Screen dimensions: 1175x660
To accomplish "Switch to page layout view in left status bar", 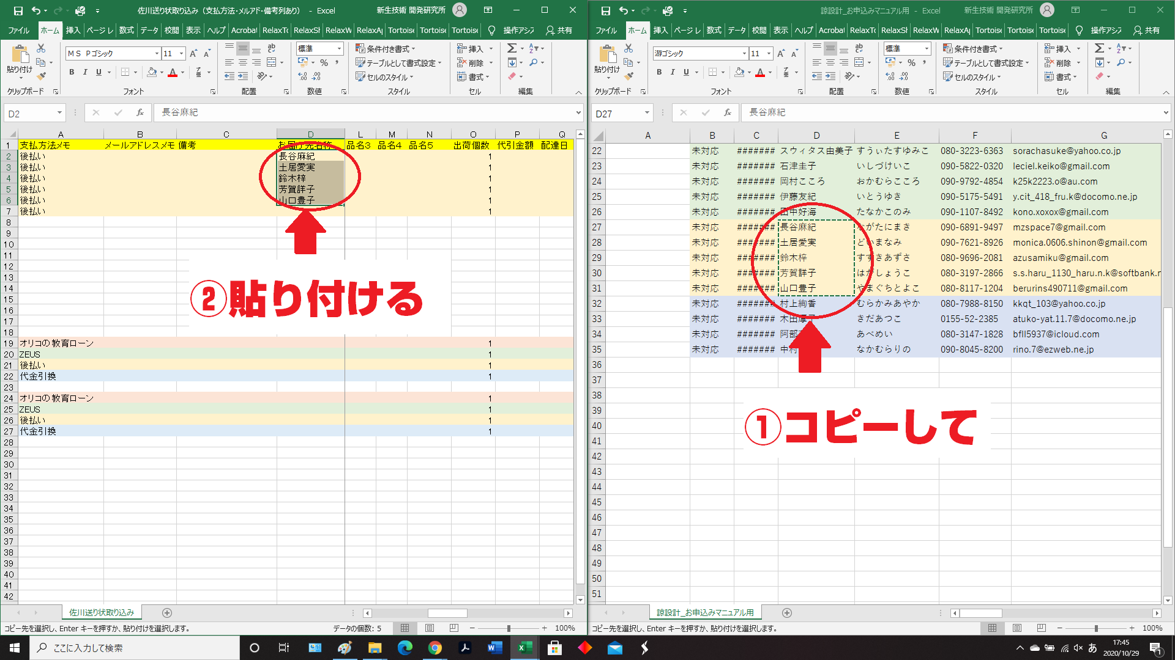I will [x=430, y=628].
